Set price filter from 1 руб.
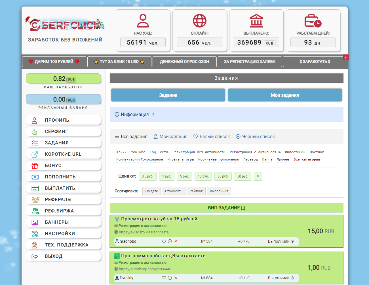Viewport: 369px width, 285px height. (x=166, y=176)
